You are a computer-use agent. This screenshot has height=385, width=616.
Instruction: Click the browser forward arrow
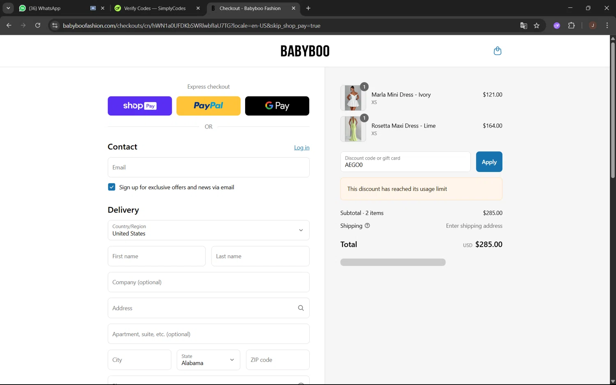click(23, 25)
